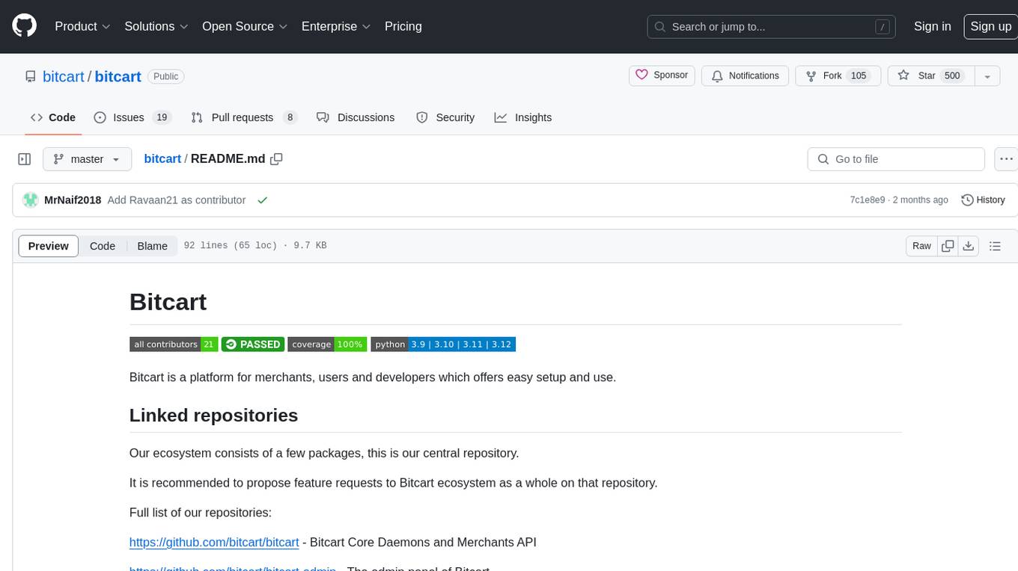Open MrNaif2018 profile link
The width and height of the screenshot is (1018, 571).
coord(73,200)
